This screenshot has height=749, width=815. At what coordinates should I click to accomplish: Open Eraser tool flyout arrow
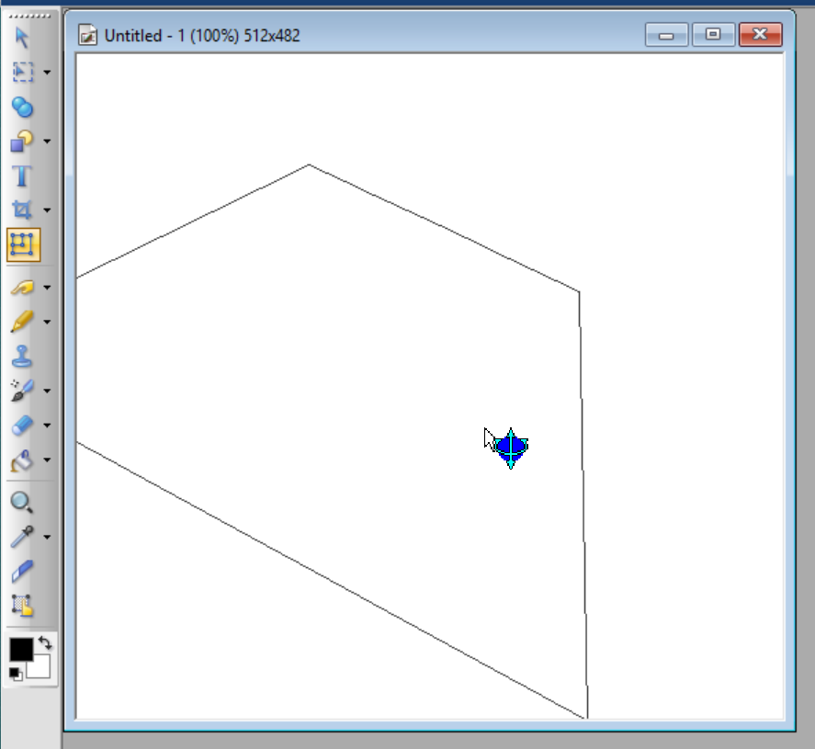point(47,426)
